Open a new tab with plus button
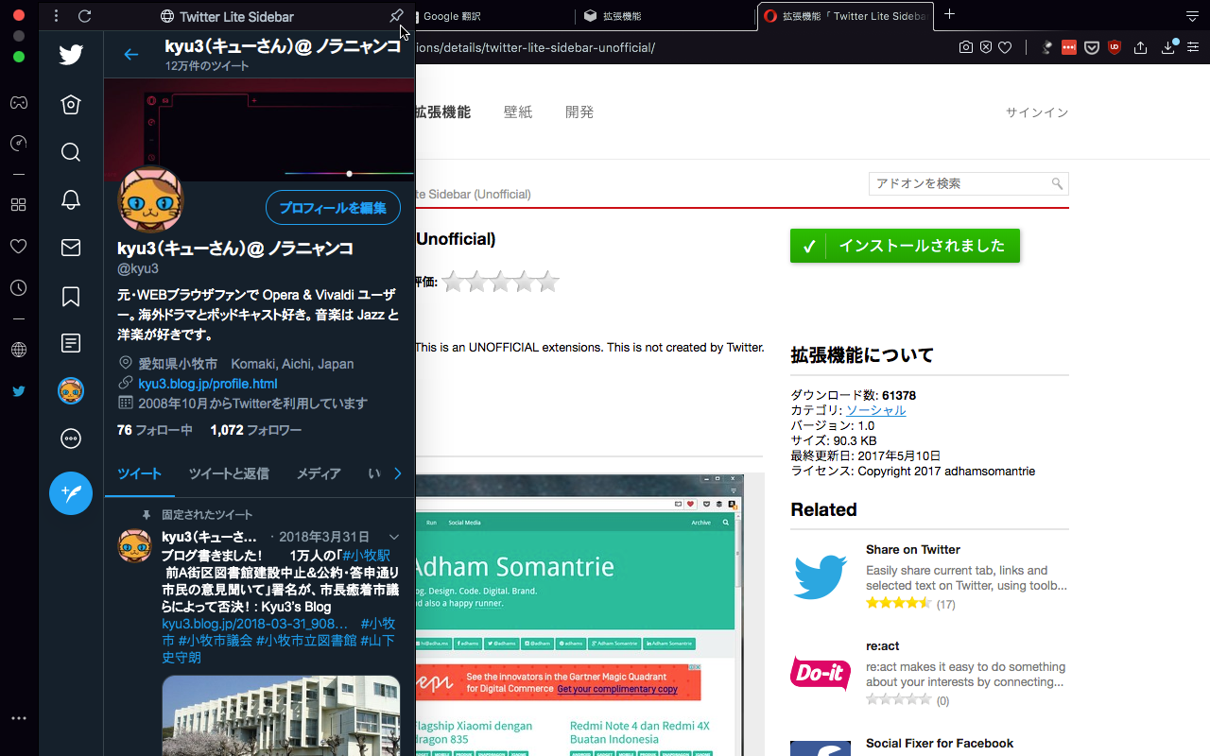 950,14
